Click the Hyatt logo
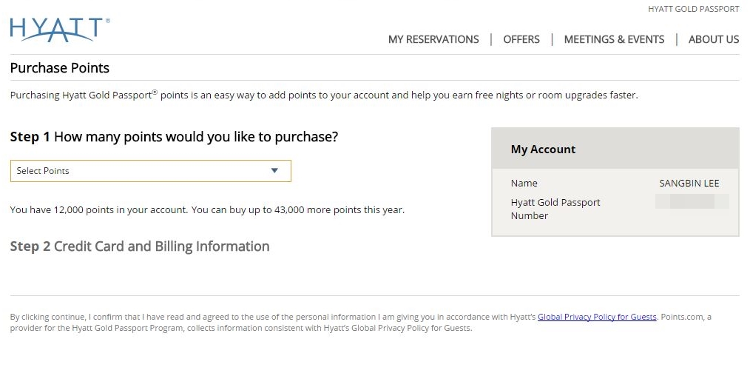 [60, 30]
